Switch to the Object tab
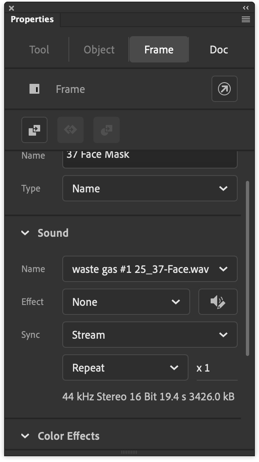 98,49
